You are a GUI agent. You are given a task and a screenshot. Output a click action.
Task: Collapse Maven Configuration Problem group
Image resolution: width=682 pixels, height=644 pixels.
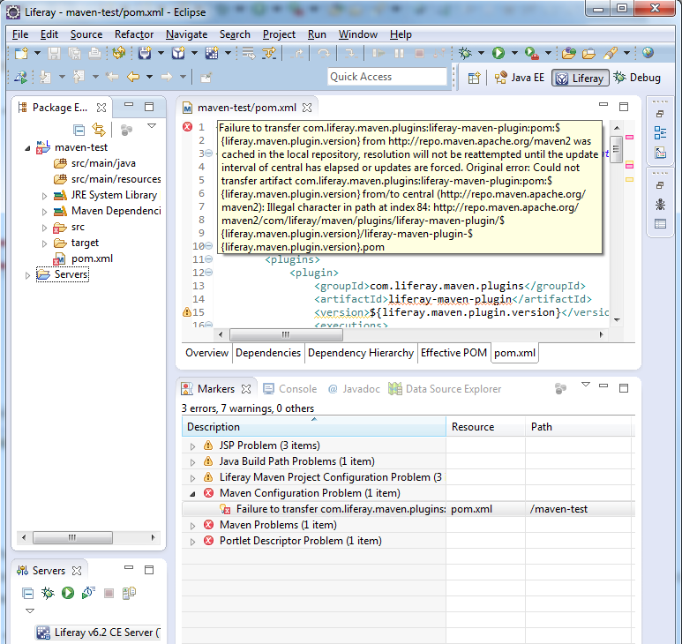point(192,493)
